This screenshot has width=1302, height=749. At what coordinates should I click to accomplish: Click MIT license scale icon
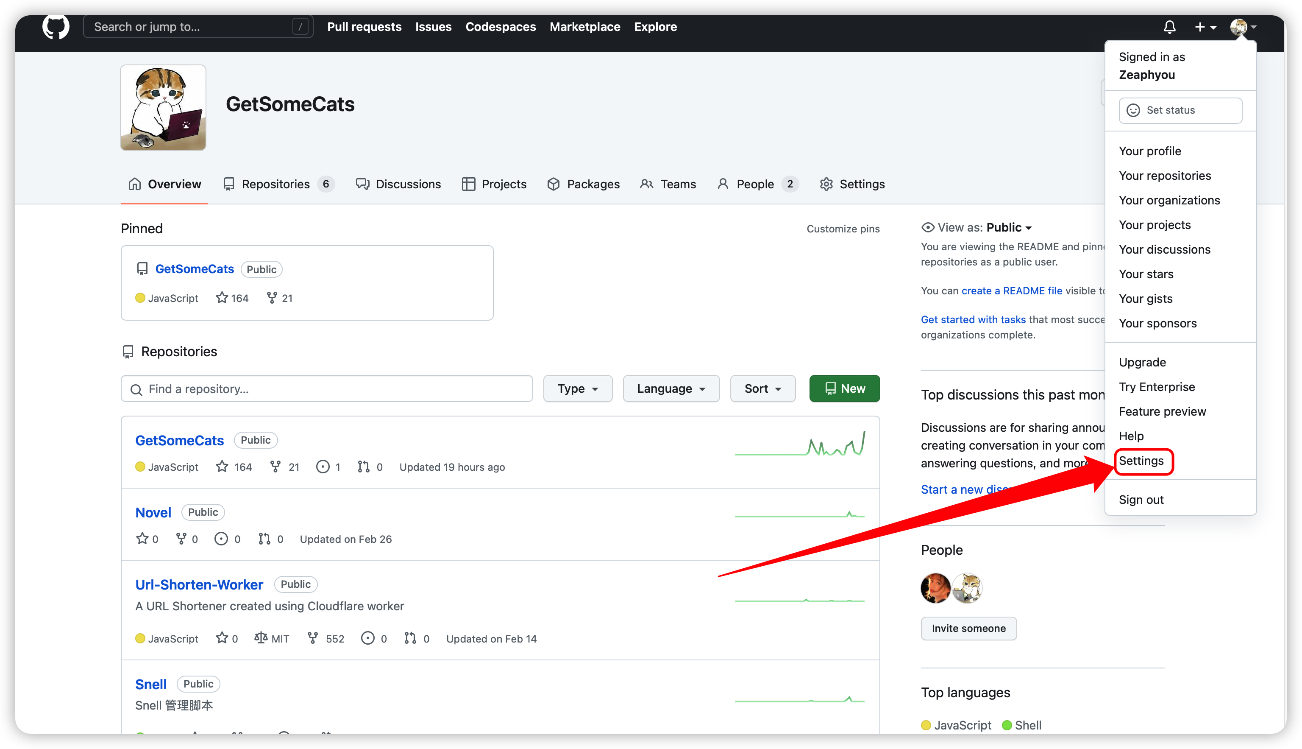click(261, 638)
